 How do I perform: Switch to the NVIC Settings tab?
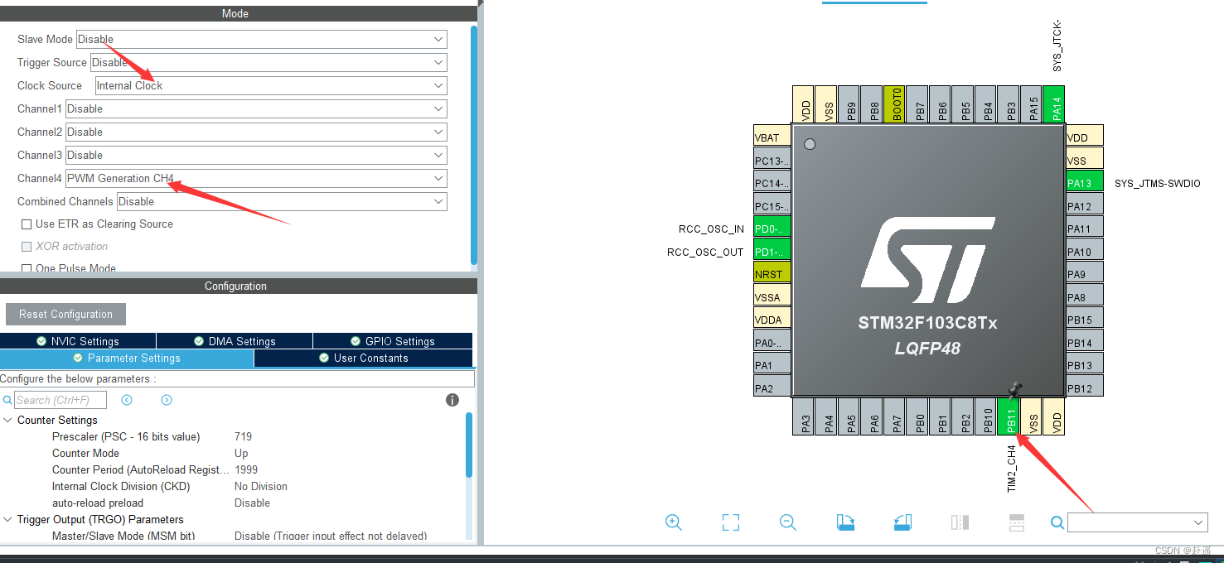coord(78,340)
